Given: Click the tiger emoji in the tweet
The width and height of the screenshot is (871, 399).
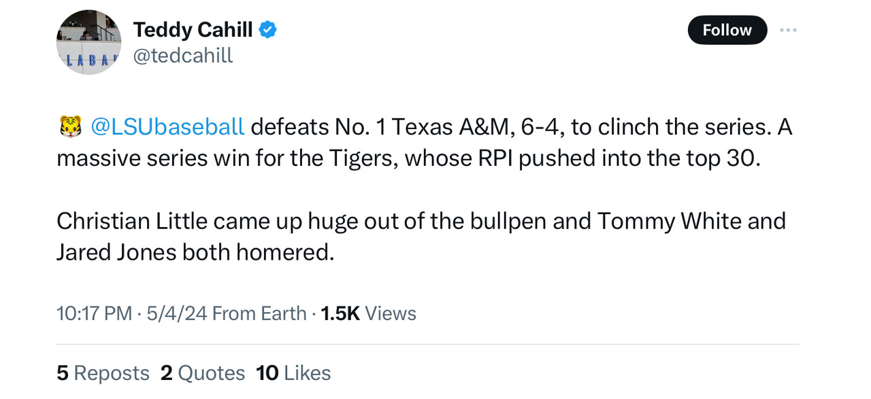Looking at the screenshot, I should pyautogui.click(x=70, y=126).
